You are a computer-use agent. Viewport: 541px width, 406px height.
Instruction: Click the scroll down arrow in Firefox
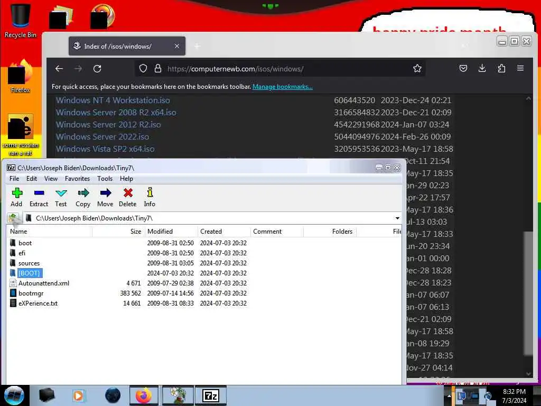coord(528,374)
